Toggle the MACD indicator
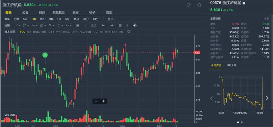 pos(66,32)
